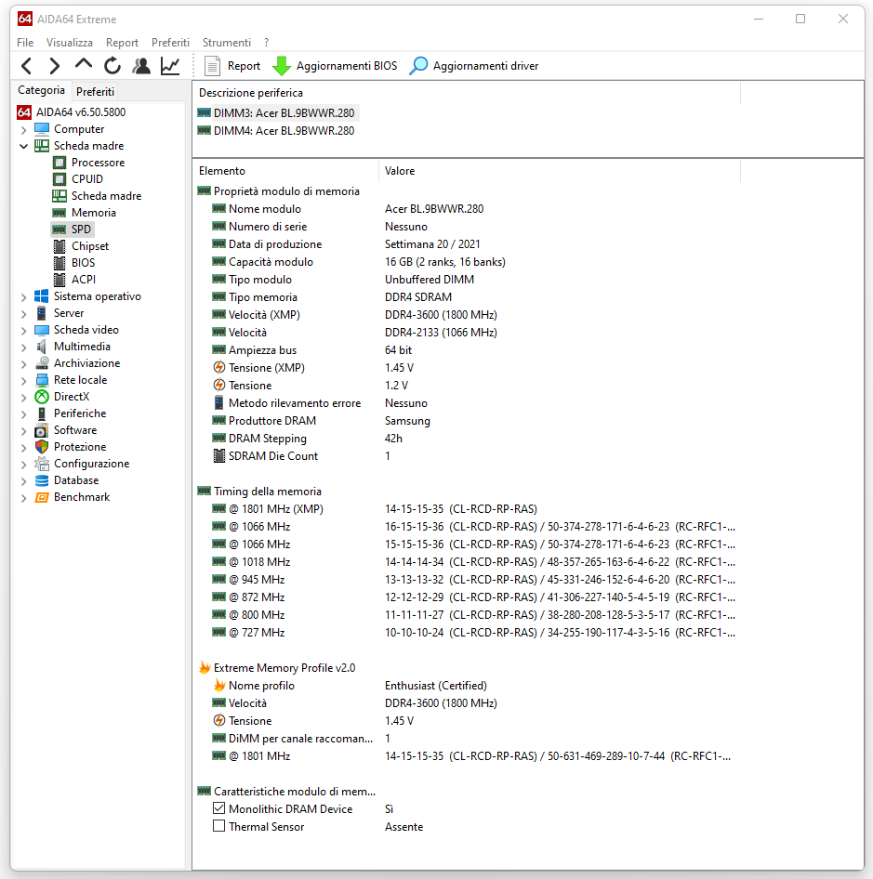Click the BIOS icon in the tree
The width and height of the screenshot is (873, 879).
60,263
